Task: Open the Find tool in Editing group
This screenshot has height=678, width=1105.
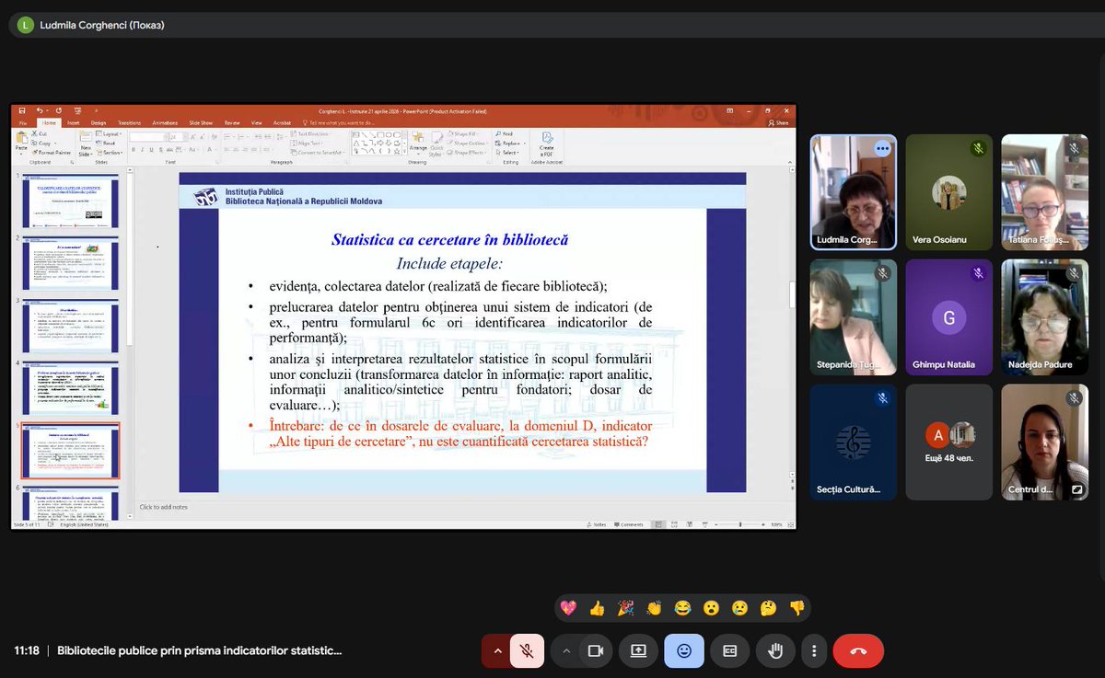Action: pyautogui.click(x=505, y=133)
